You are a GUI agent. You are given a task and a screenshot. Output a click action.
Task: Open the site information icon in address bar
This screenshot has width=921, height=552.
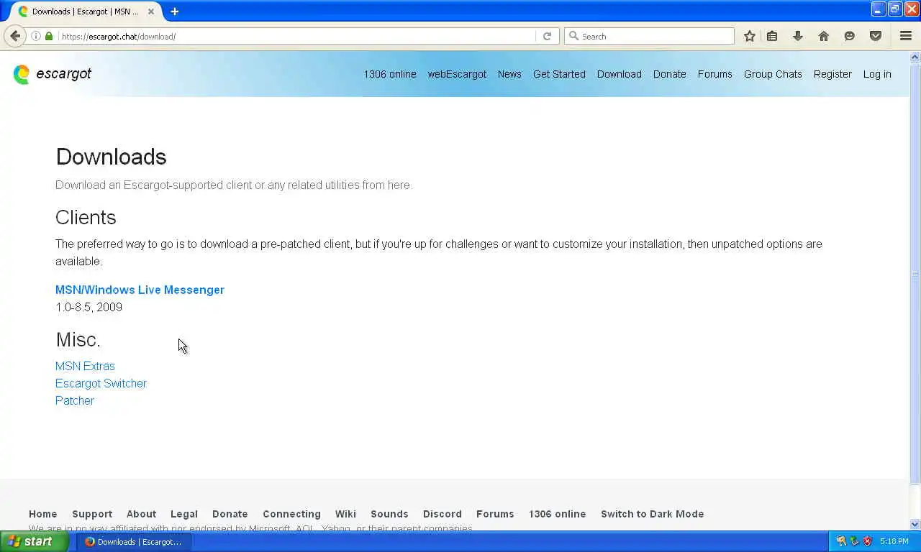coord(36,36)
